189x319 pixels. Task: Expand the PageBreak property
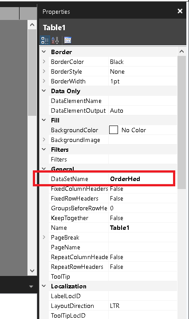(x=44, y=237)
